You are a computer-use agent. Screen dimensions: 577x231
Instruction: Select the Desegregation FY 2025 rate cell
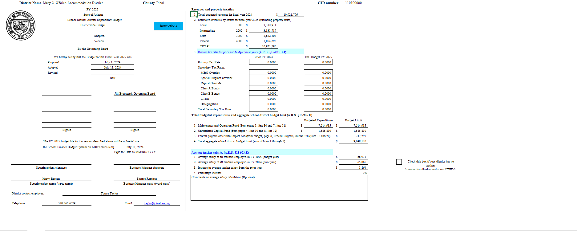[x=318, y=104]
